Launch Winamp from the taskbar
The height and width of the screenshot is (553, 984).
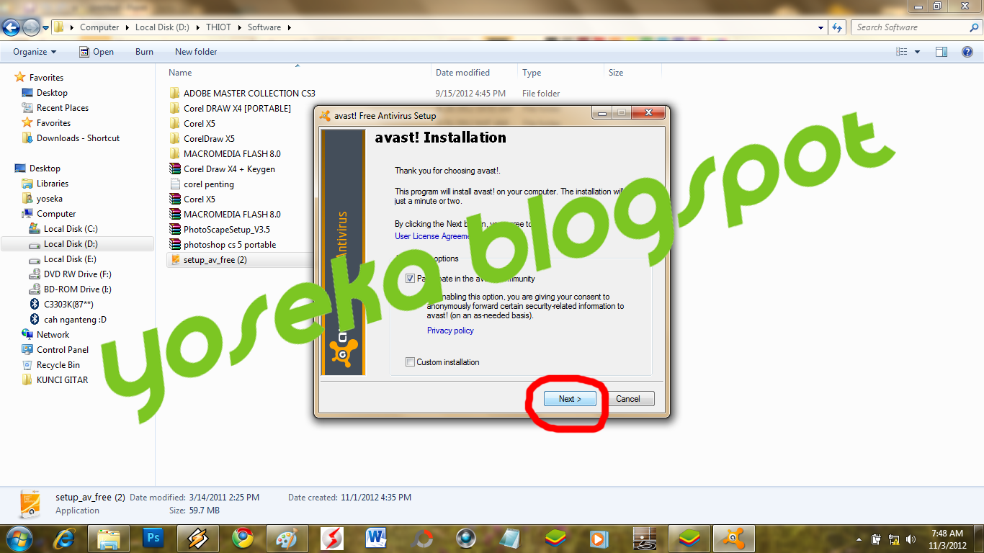click(197, 538)
